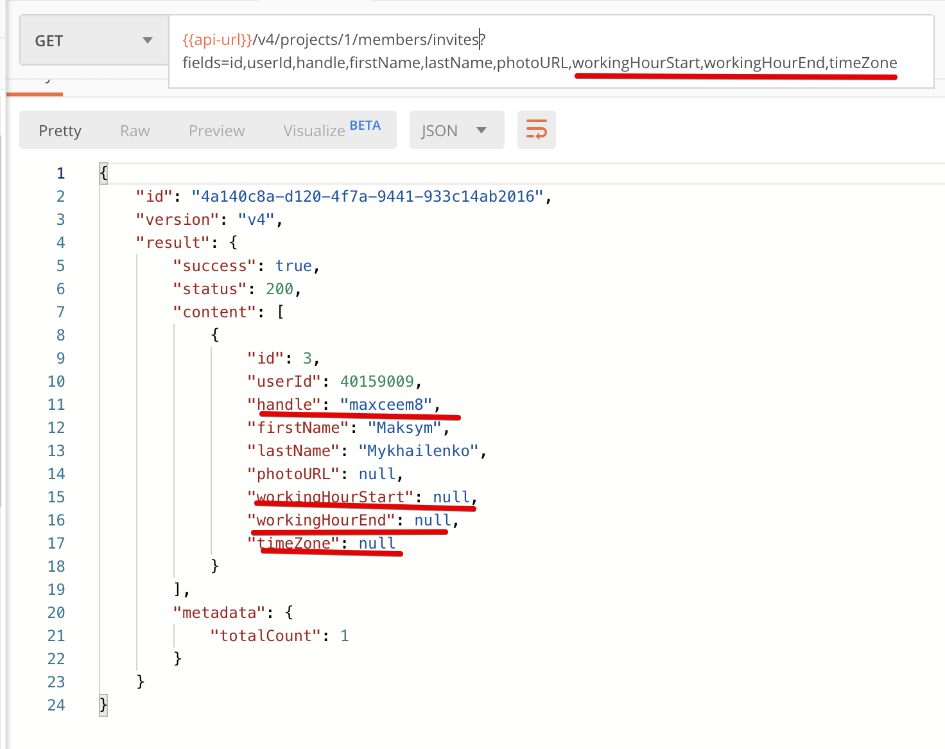The height and width of the screenshot is (749, 945).
Task: Click the closing brace on line 24
Action: point(103,705)
